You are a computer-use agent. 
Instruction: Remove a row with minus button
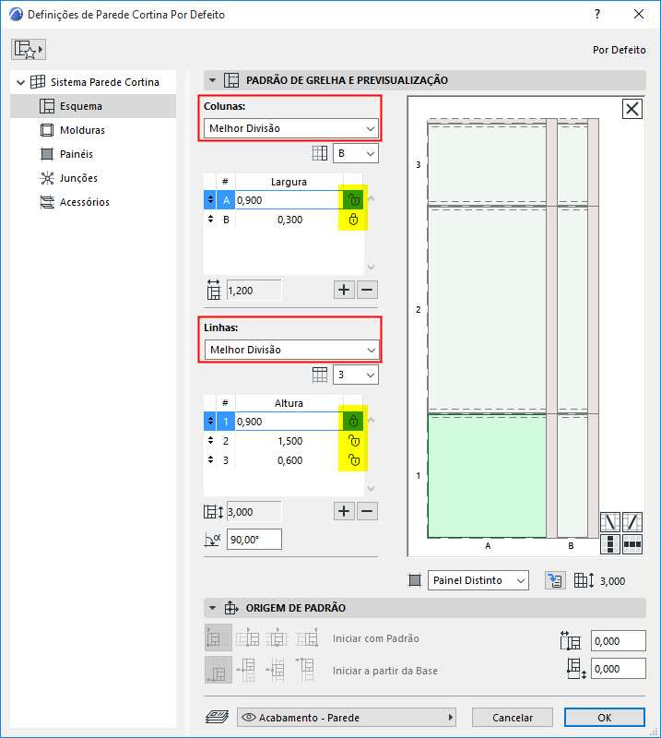(368, 511)
